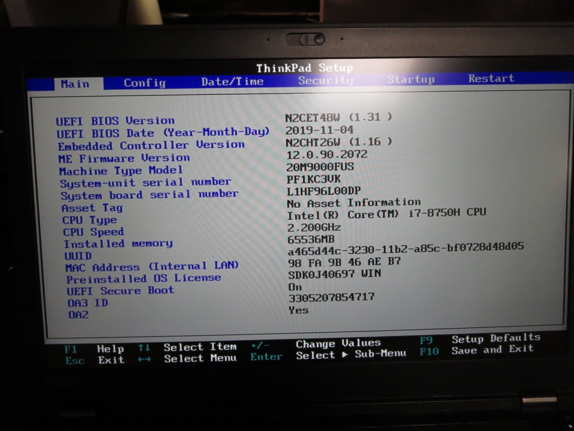Click the UEFI BIOS Date label
The width and height of the screenshot is (574, 431).
pos(163,132)
